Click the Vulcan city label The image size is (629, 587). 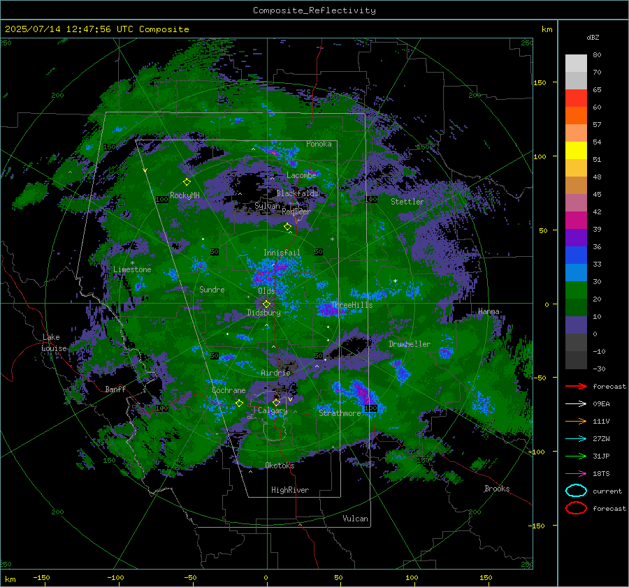tap(355, 519)
